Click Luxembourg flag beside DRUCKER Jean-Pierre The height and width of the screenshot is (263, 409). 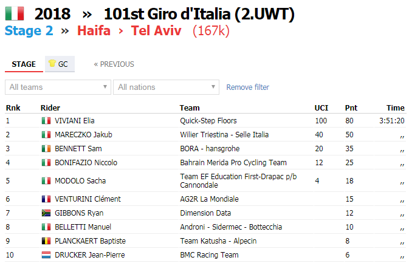click(46, 255)
